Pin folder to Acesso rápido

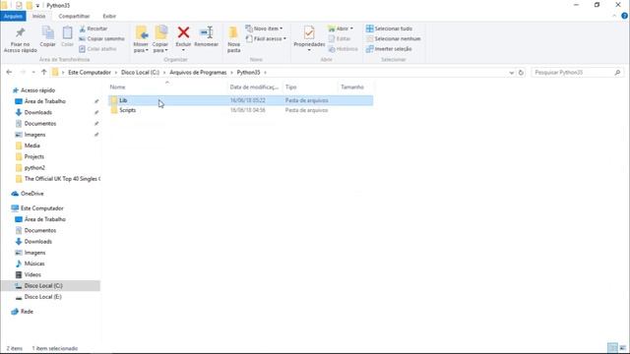click(x=20, y=39)
